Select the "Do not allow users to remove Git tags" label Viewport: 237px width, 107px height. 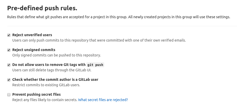[x=49, y=65]
